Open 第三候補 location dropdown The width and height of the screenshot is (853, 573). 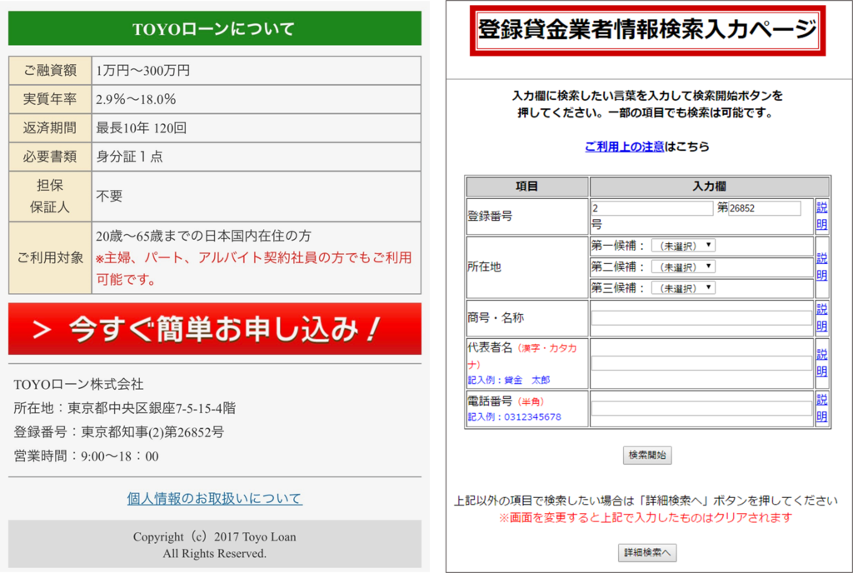pyautogui.click(x=683, y=288)
